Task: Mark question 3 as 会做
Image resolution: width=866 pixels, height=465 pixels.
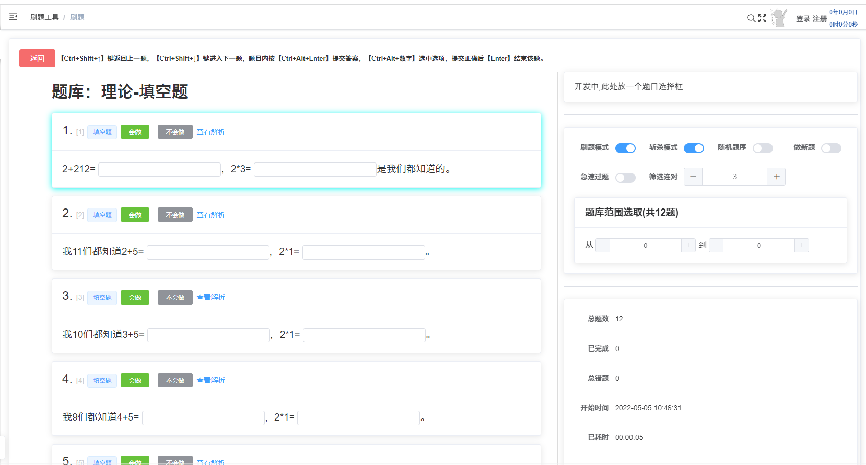Action: 135,297
